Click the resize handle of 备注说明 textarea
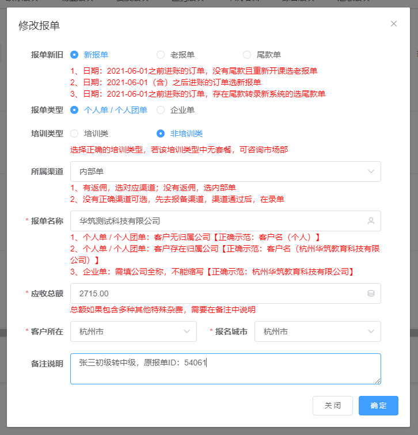This screenshot has height=435, width=418. pyautogui.click(x=378, y=381)
